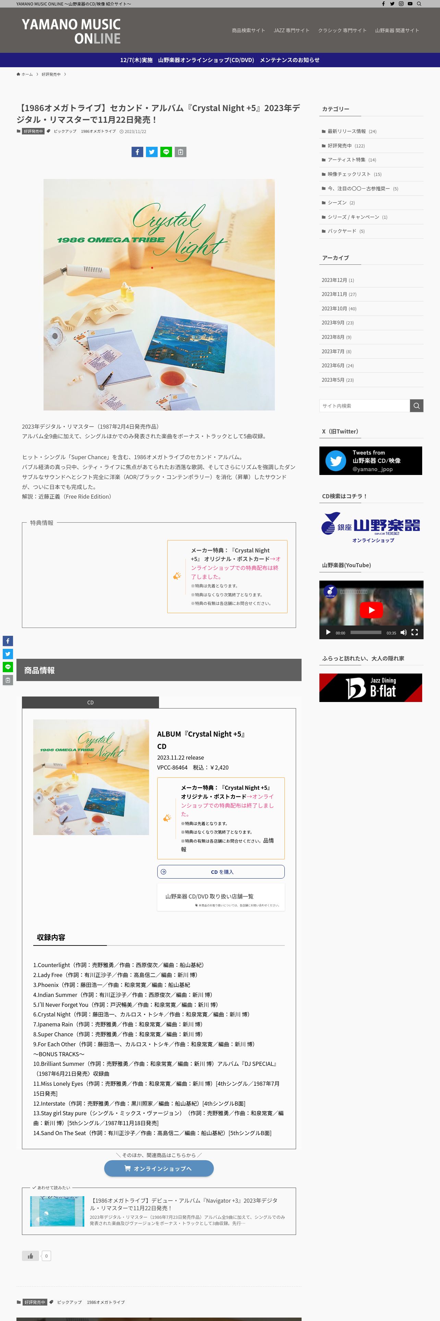Open the 銀座山野楽器 オンラインショップ banner
The height and width of the screenshot is (1321, 440).
371,527
